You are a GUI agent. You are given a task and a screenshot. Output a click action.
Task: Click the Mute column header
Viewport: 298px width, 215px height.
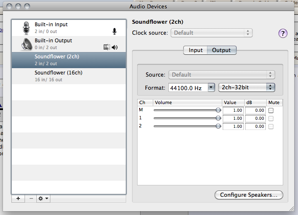tap(274, 102)
